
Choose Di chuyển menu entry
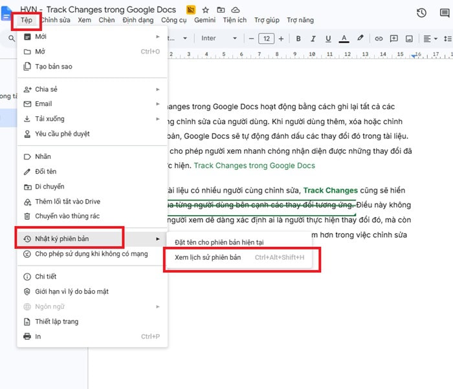(92, 187)
